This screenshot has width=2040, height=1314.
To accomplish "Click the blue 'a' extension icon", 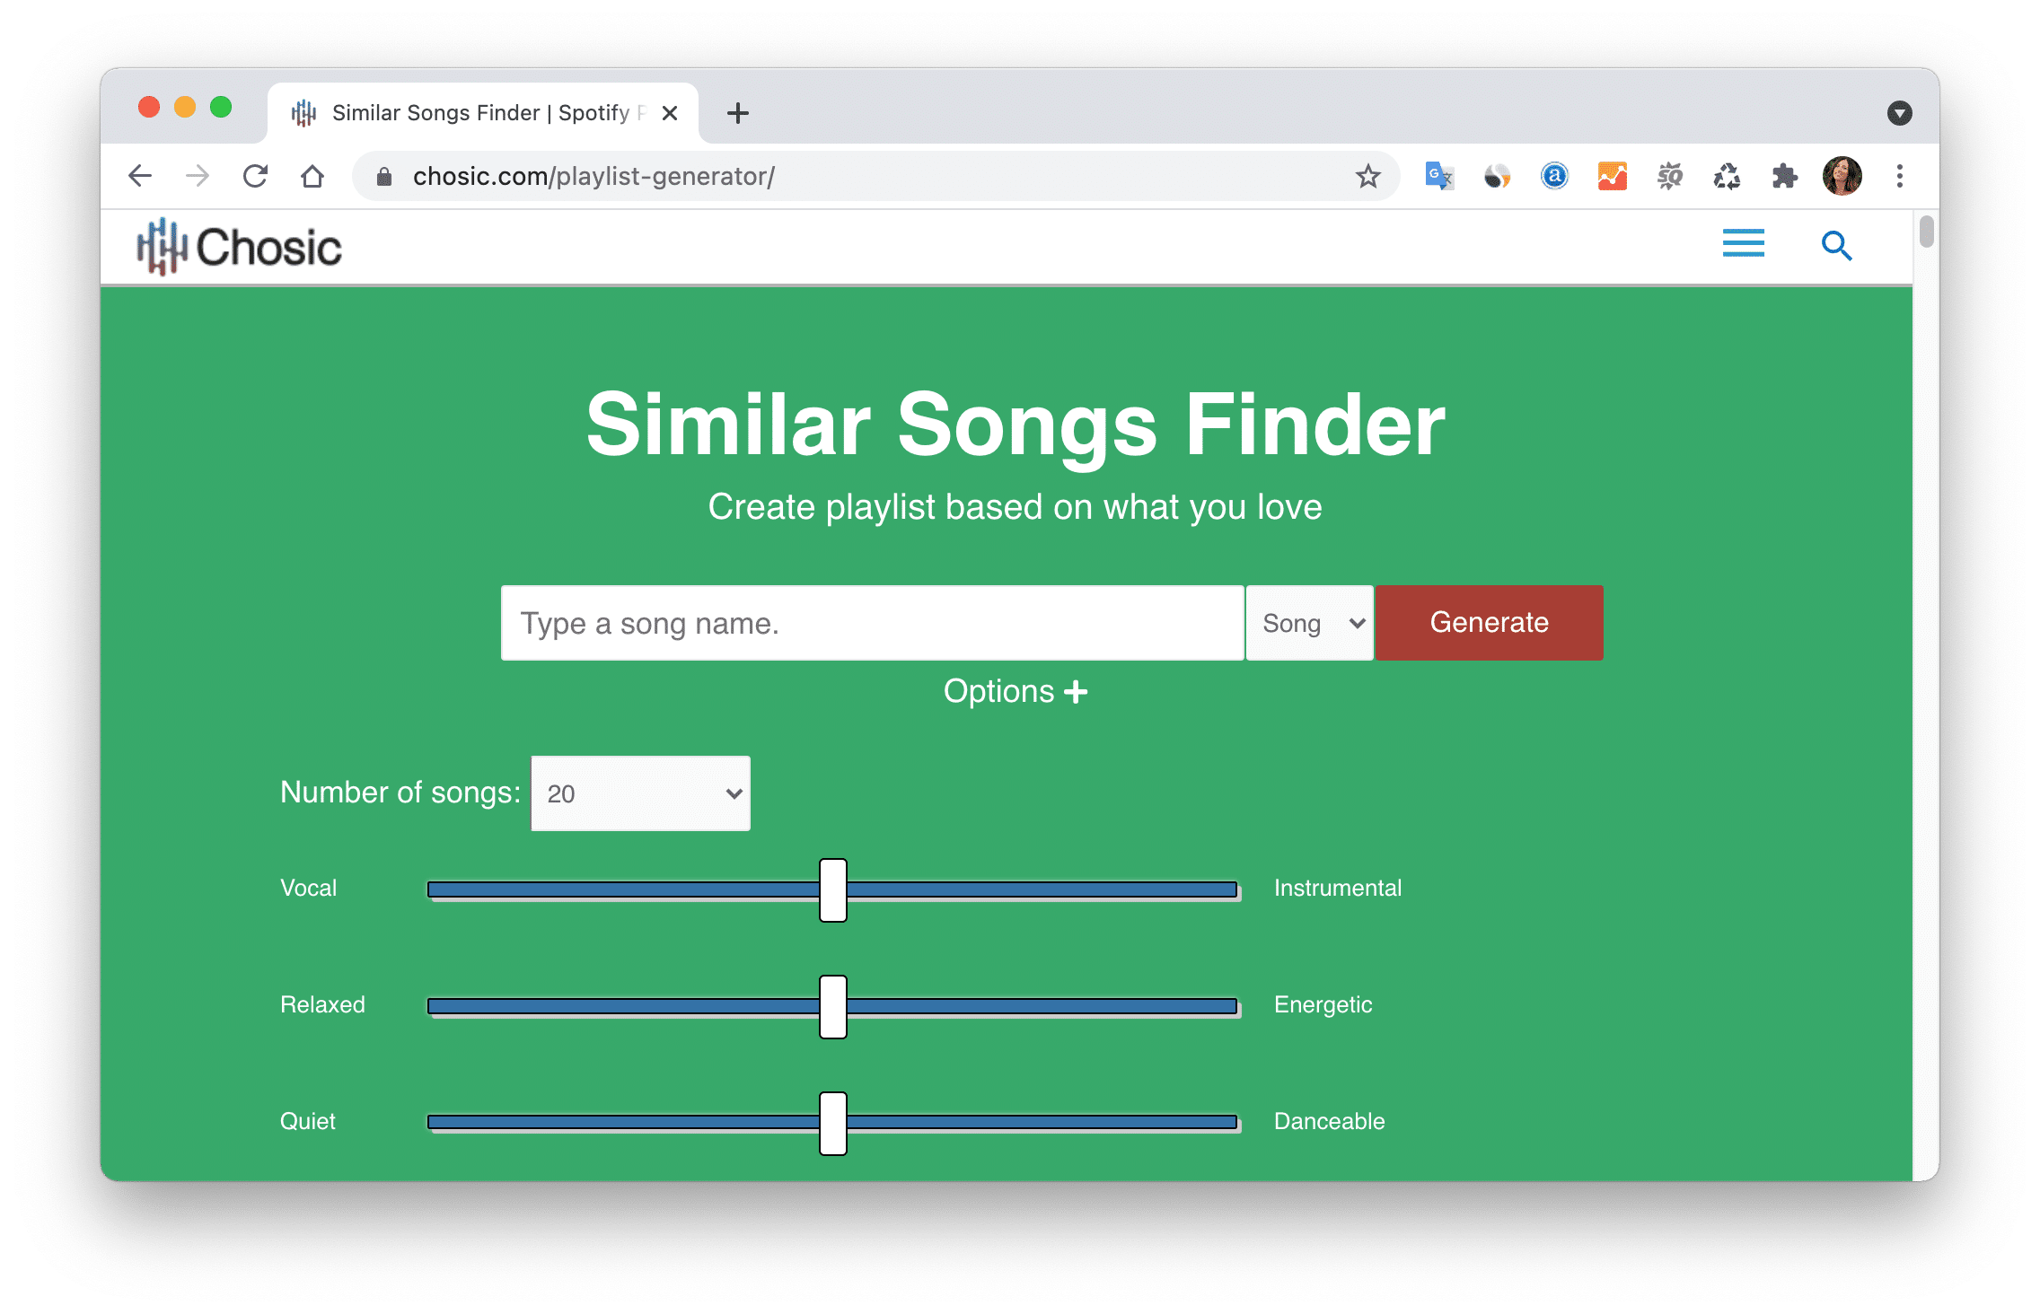I will pos(1554,176).
